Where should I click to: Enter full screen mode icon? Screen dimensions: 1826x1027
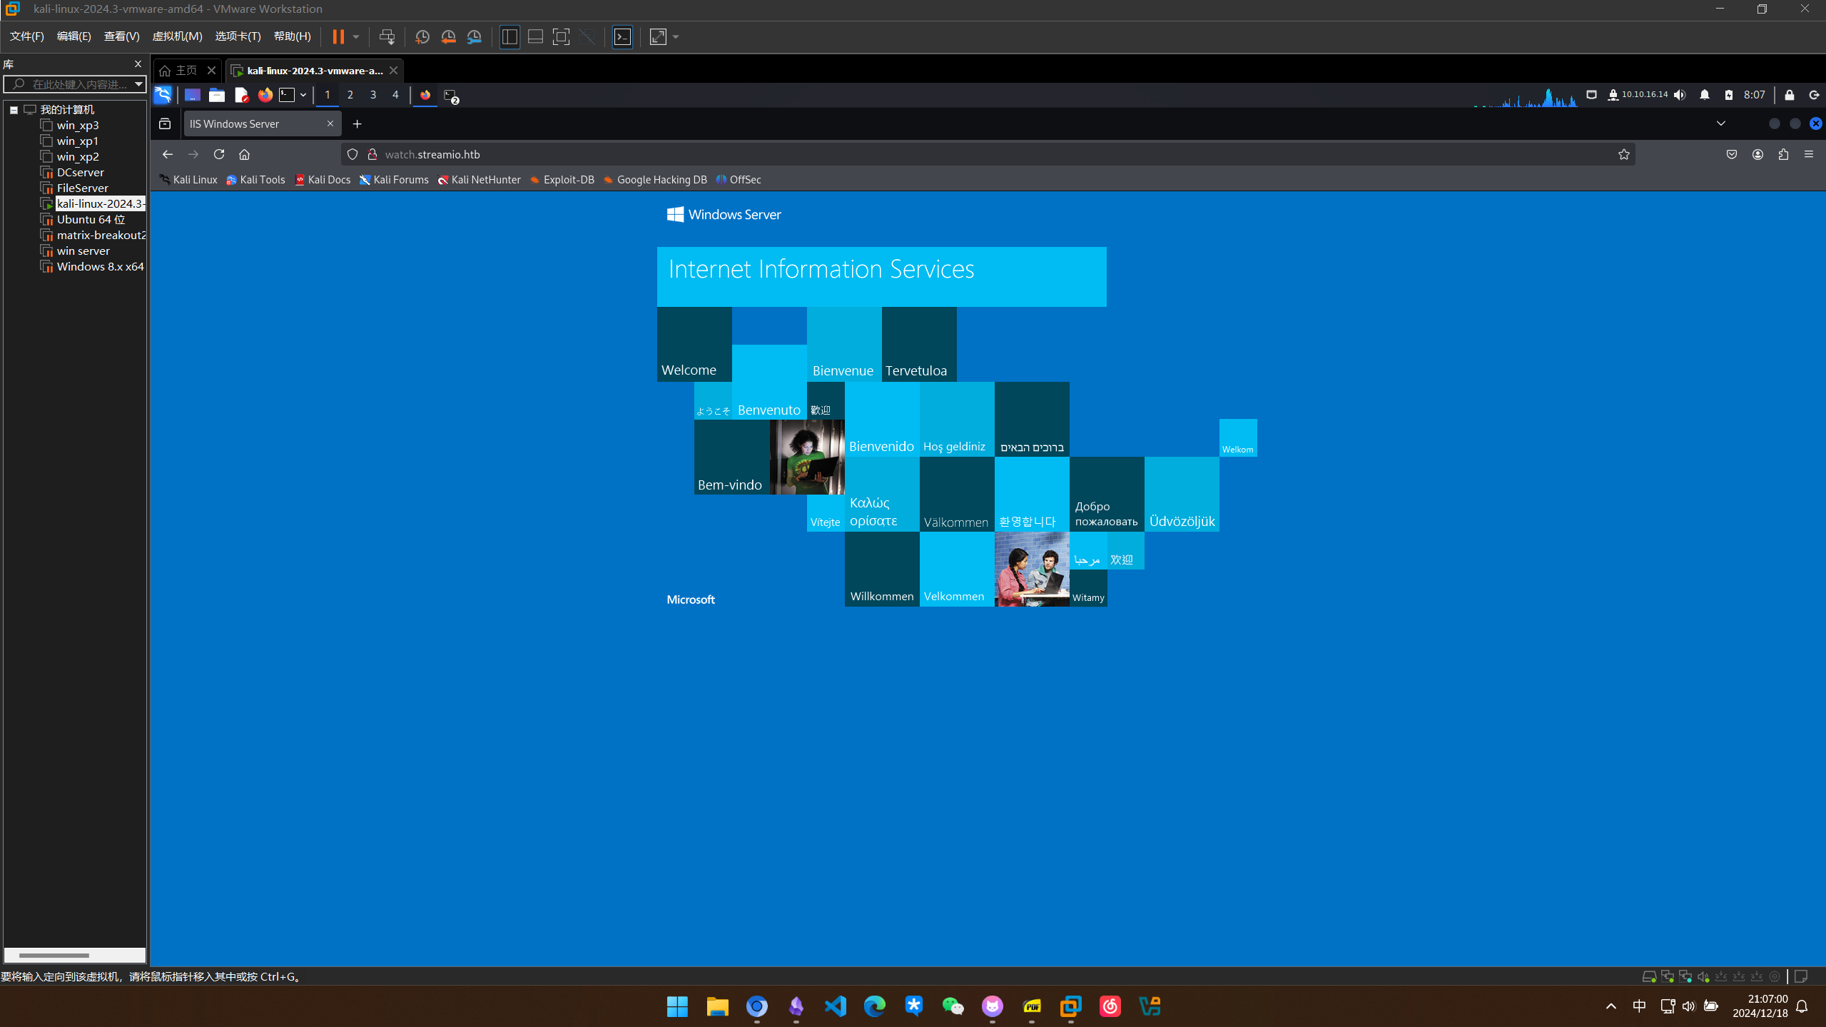[x=561, y=36]
